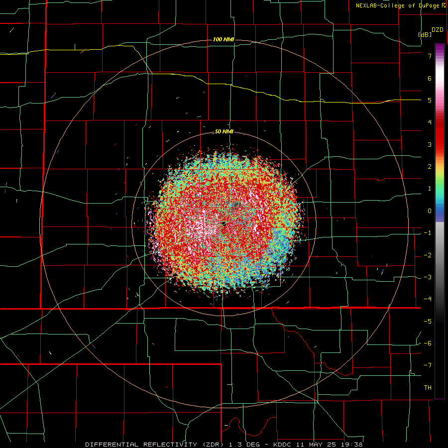The image size is (448, 448).
Task: Click the [dB] units label
Action: 425,35
